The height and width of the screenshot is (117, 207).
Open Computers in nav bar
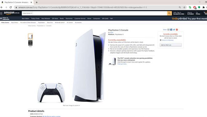(97, 19)
